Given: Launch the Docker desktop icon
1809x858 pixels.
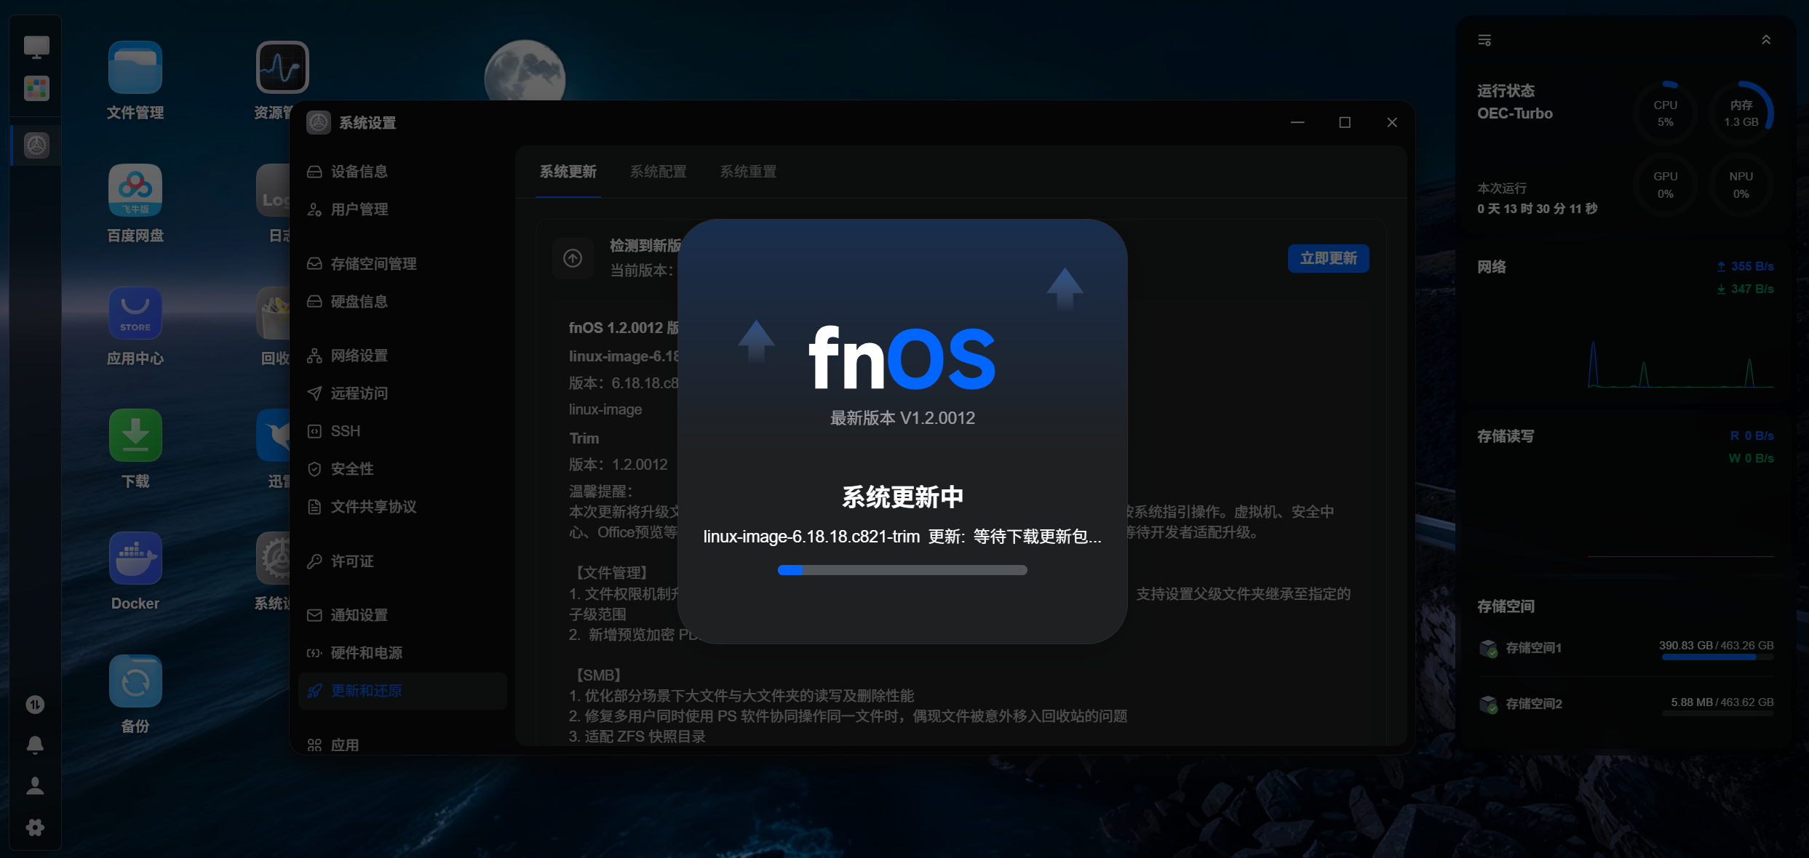Looking at the screenshot, I should point(135,558).
